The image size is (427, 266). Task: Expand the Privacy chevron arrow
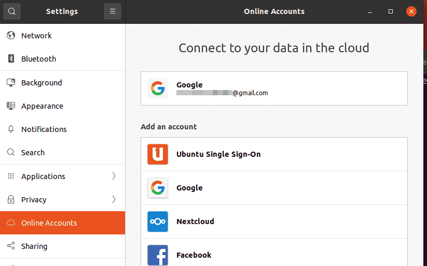(114, 199)
